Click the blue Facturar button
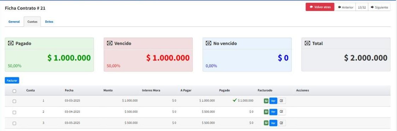 point(12,81)
